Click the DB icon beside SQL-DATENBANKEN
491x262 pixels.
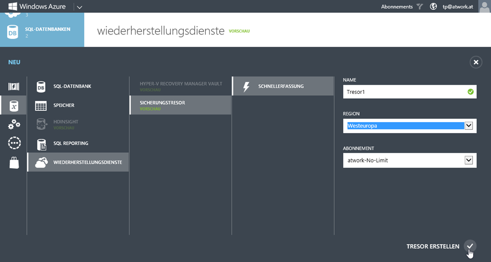click(13, 32)
